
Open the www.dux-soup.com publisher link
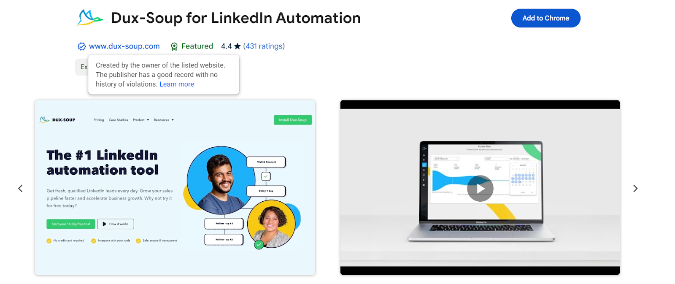tap(124, 46)
